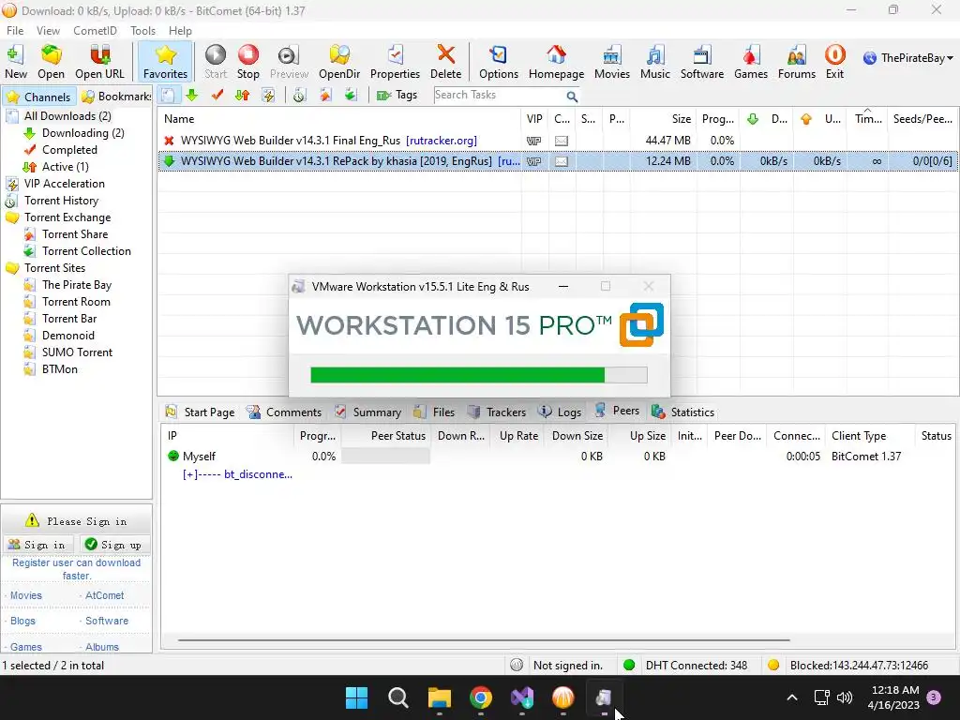Select WYSIWYG Web Builder Final Eng_Rus task
The height and width of the screenshot is (720, 960).
click(x=557, y=141)
